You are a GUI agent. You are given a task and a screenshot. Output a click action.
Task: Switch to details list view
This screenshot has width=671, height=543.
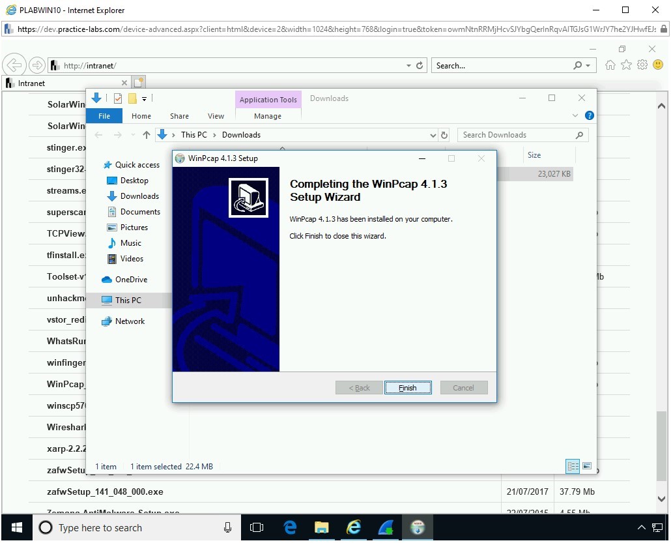pos(573,466)
